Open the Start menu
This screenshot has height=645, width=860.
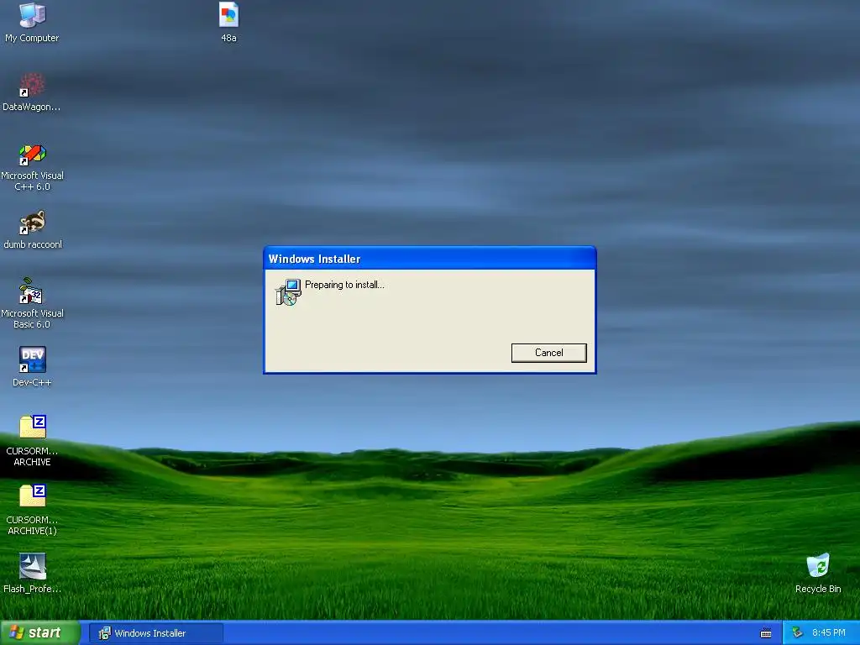(x=39, y=633)
